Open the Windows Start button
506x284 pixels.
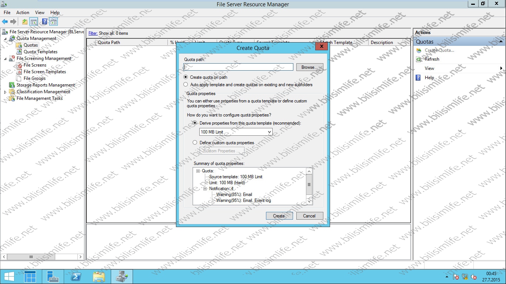pyautogui.click(x=9, y=277)
